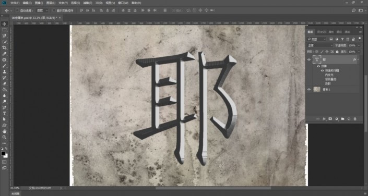The width and height of the screenshot is (368, 196).
Task: Select the Rectangular Marquee tool
Action: click(x=4, y=30)
